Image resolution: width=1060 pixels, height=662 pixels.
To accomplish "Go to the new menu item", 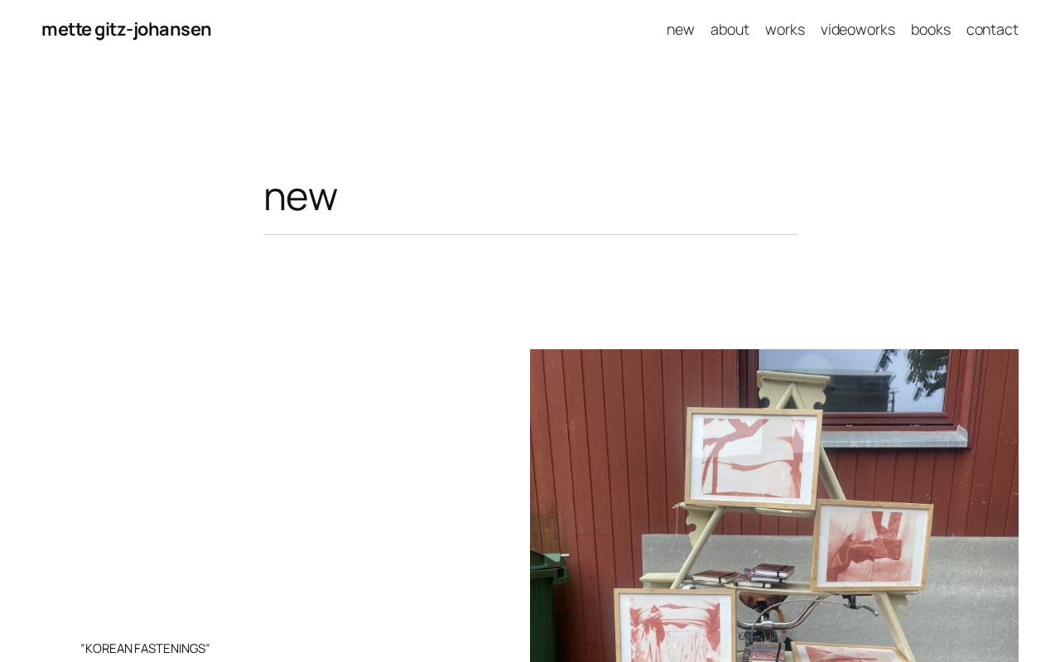I will [x=681, y=29].
